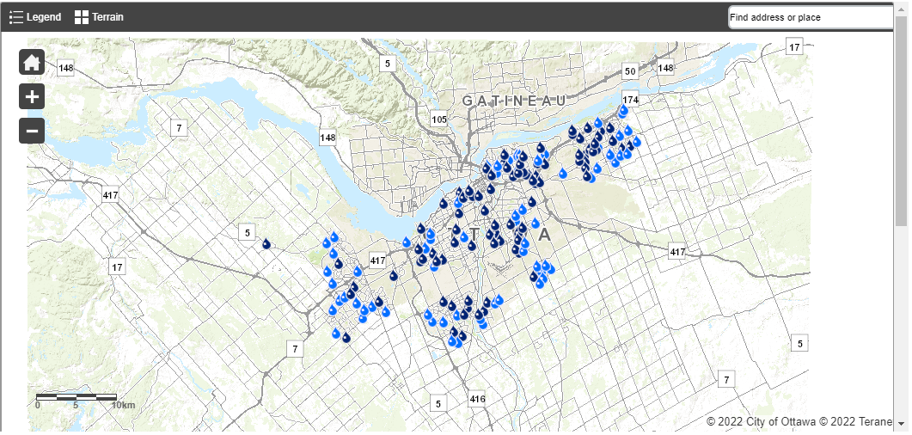Select the light blue drop marker beside Highway 174 shield

(623, 112)
